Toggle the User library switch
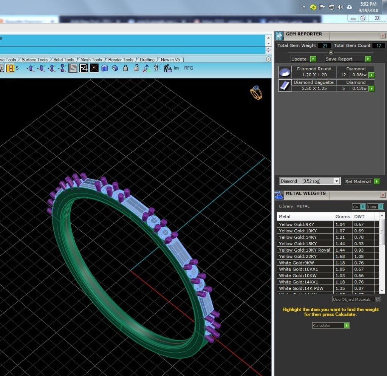 [375, 207]
